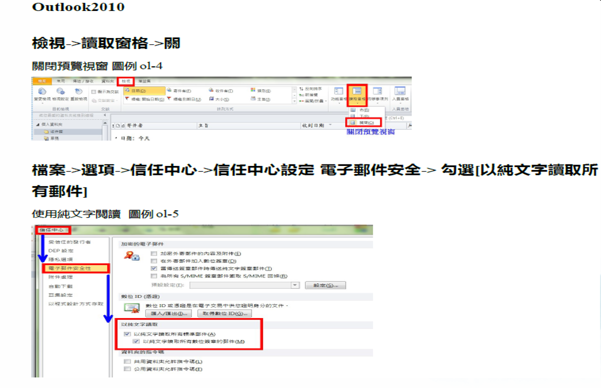Arrange by 旗標: 開始日期 flag option
This screenshot has height=388, width=601.
click(x=144, y=99)
